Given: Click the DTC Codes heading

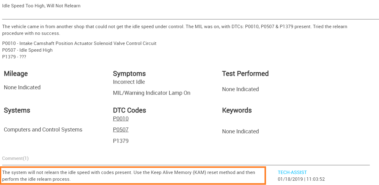Looking at the screenshot, I should (129, 110).
